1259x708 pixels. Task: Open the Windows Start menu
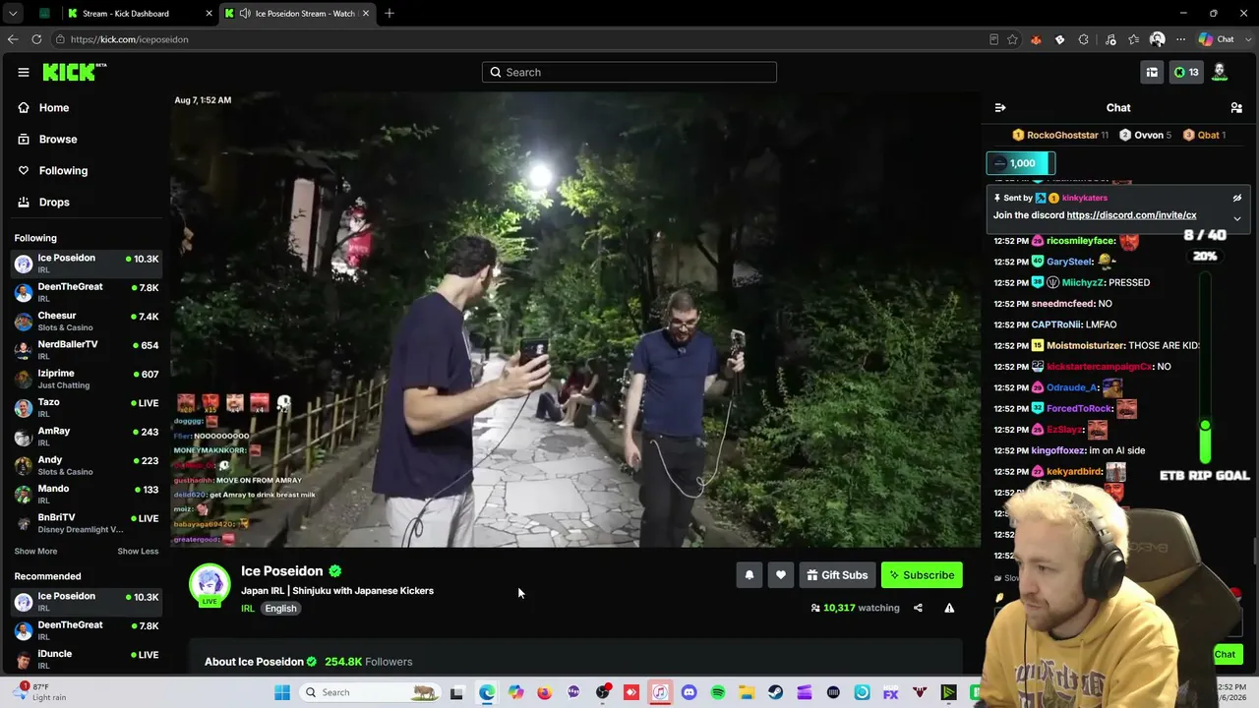(282, 692)
